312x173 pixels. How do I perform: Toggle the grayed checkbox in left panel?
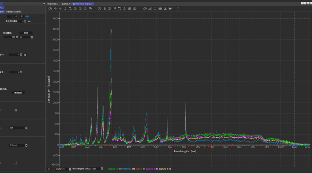(16, 110)
